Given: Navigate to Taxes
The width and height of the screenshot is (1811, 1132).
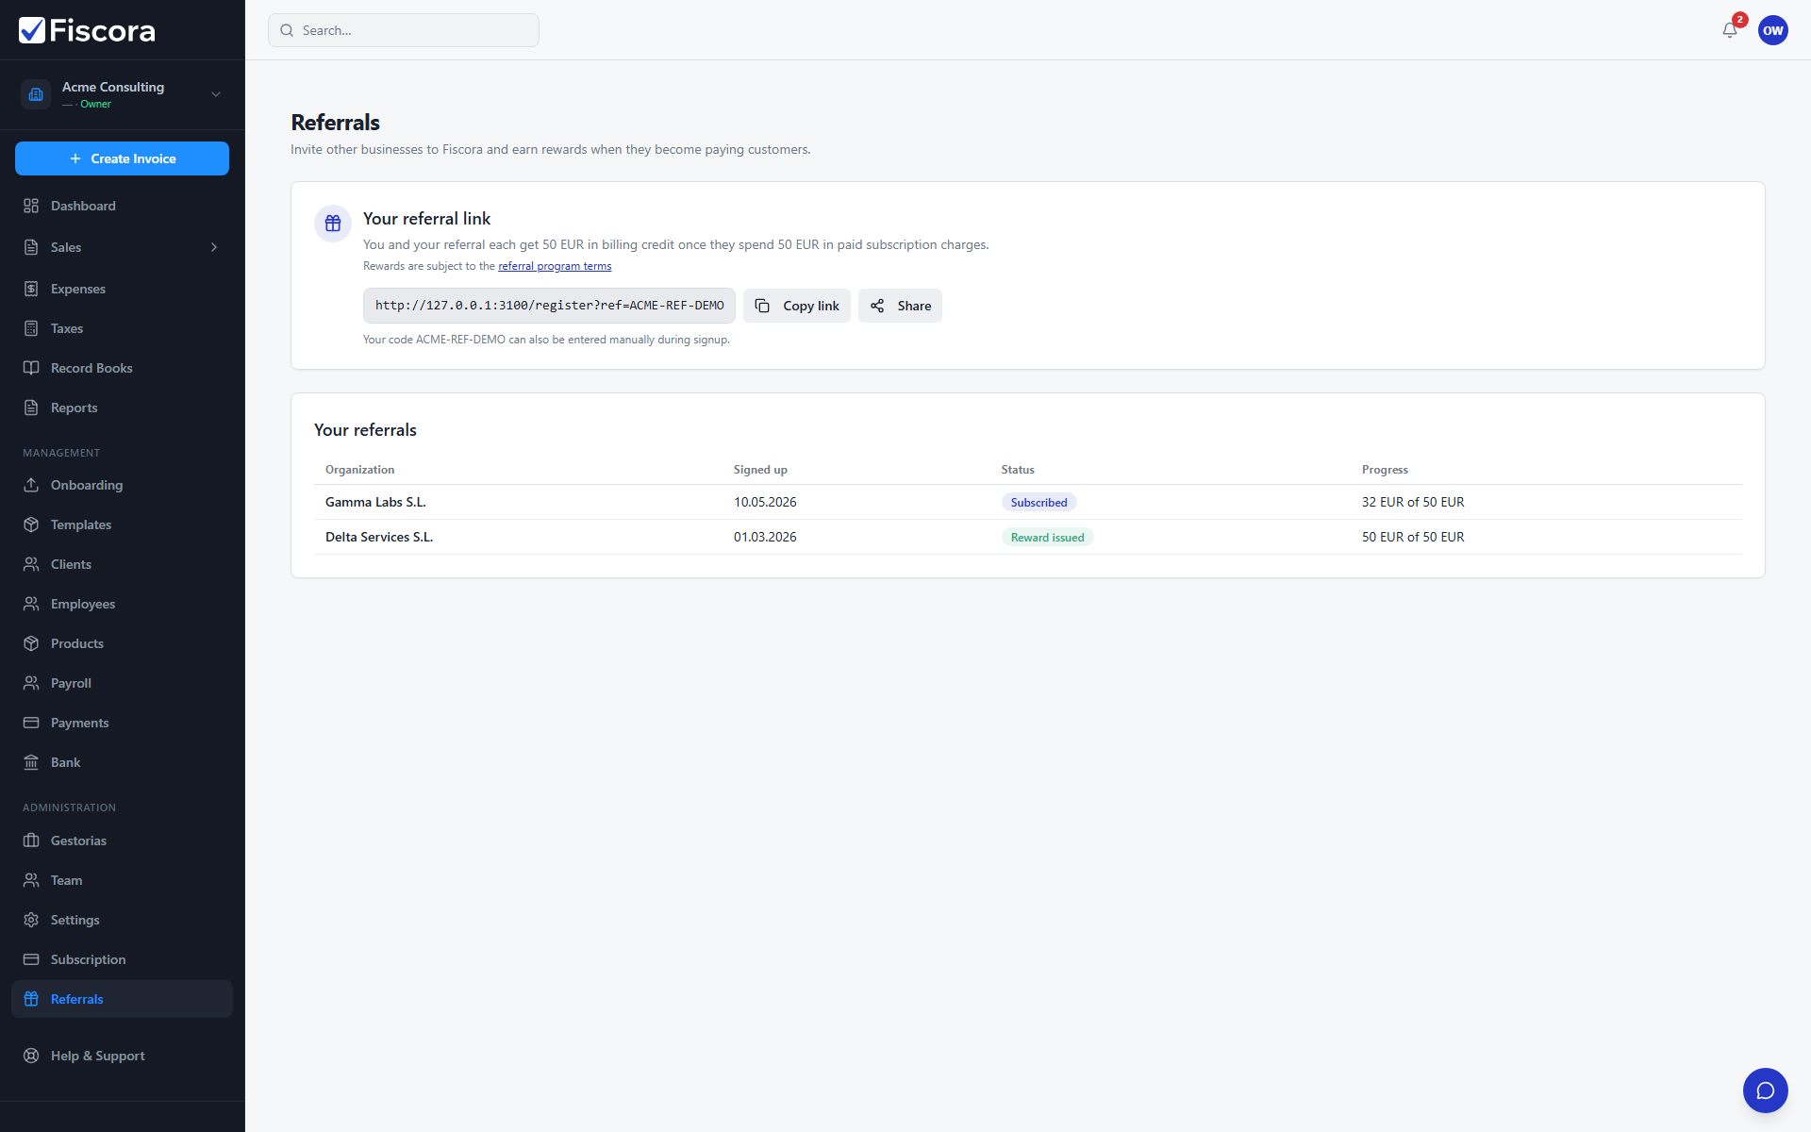Looking at the screenshot, I should pos(122,328).
